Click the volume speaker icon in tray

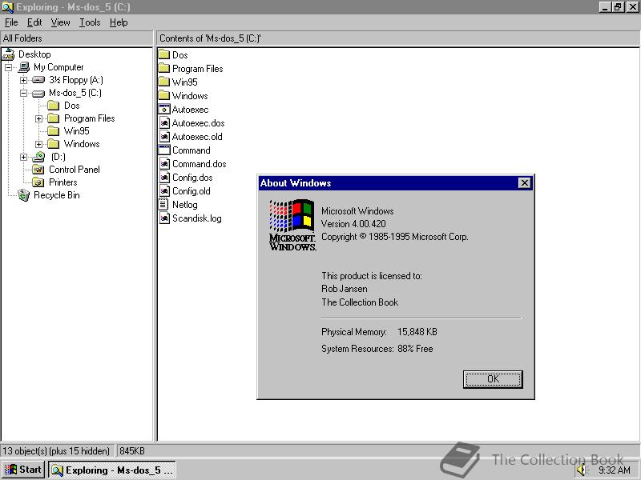(x=582, y=470)
